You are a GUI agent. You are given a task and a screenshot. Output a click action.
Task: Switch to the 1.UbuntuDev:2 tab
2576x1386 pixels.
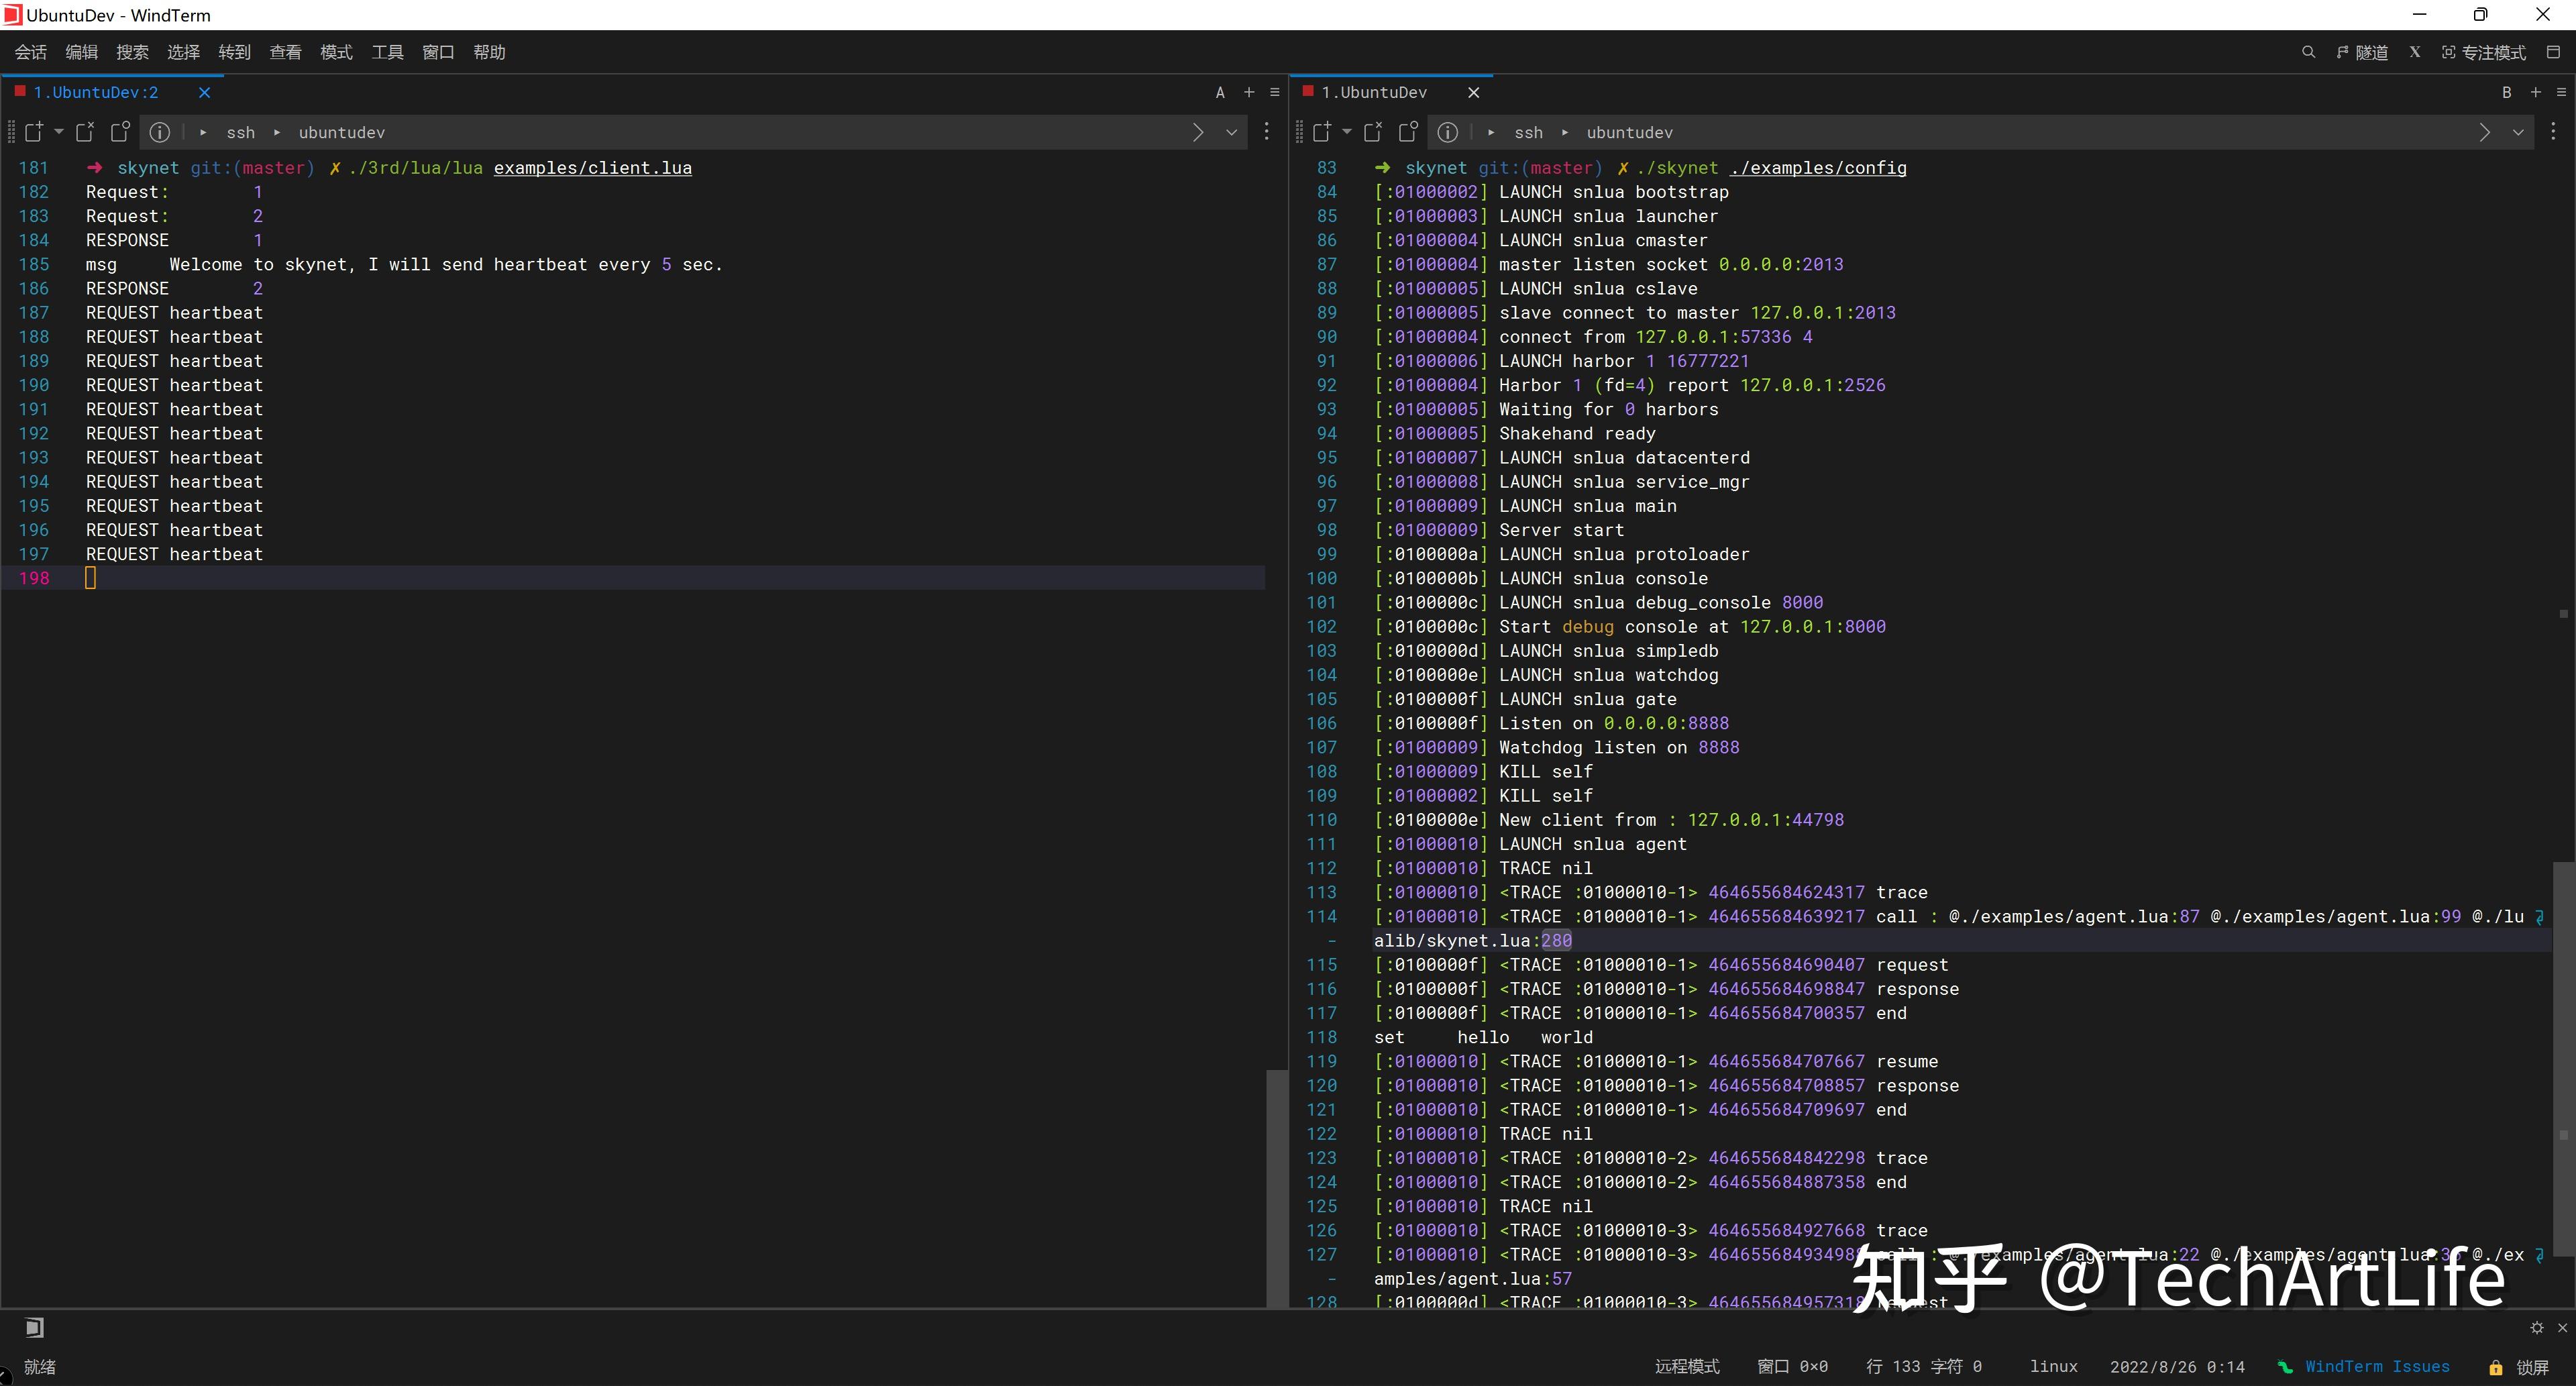coord(96,92)
